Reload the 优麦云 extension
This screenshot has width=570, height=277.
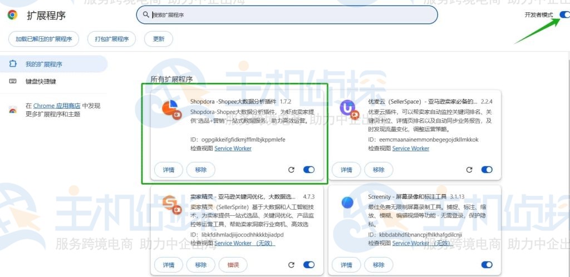coord(469,170)
